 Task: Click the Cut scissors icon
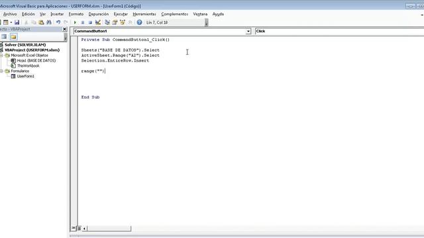(x=26, y=22)
